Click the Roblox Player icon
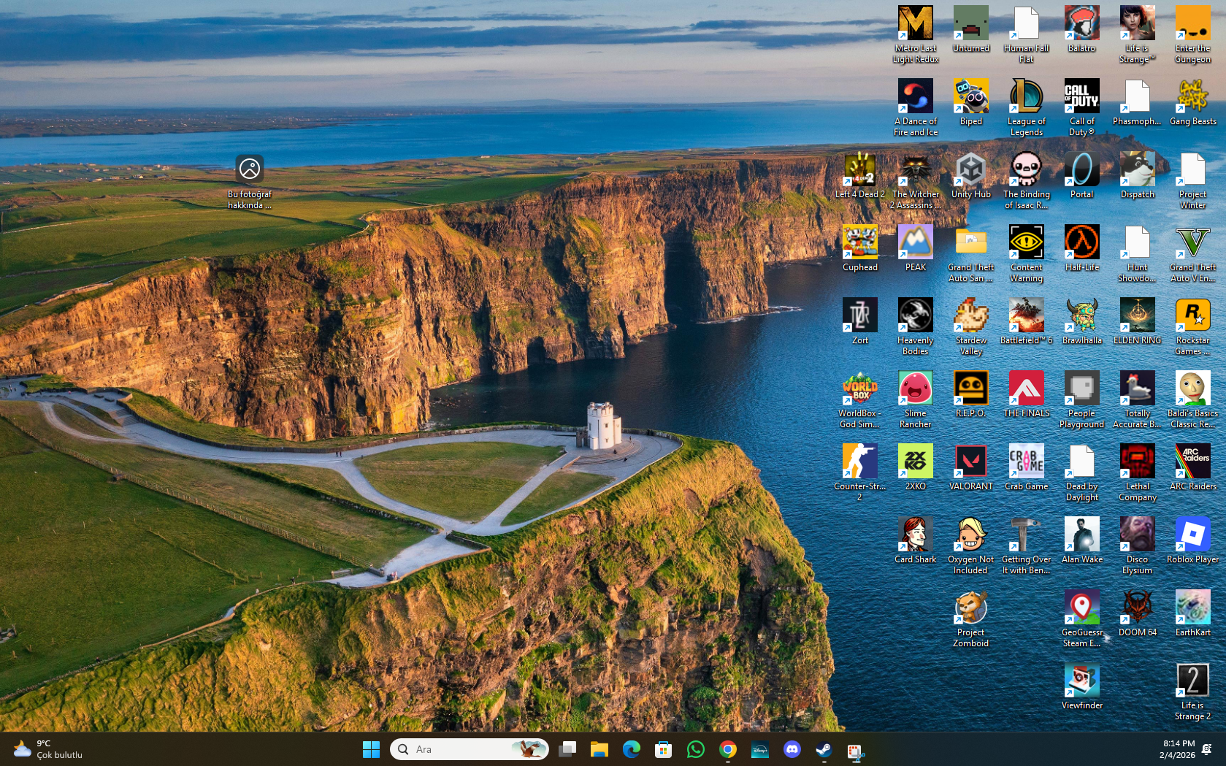Viewport: 1226px width, 766px height. pyautogui.click(x=1192, y=535)
